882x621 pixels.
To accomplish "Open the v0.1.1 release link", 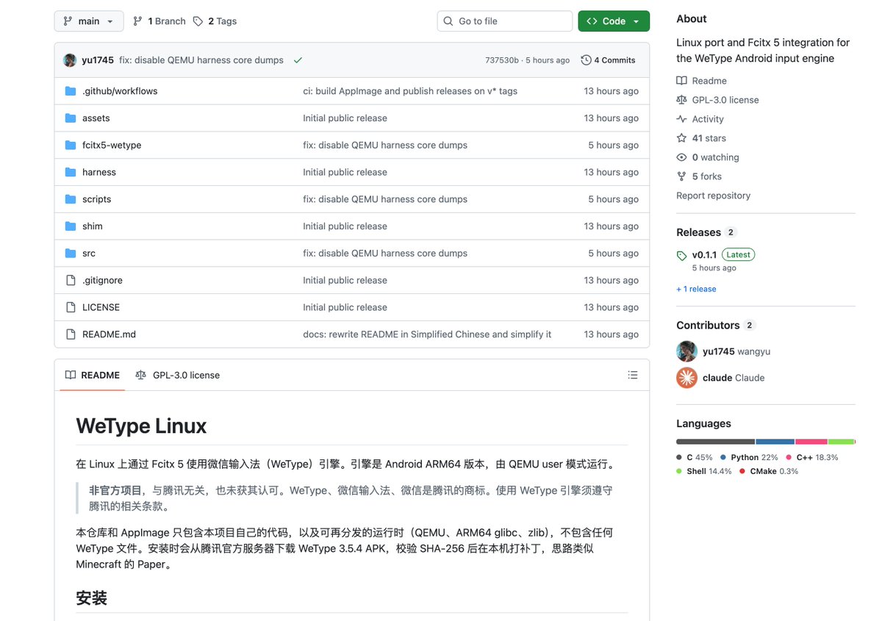I will click(x=704, y=255).
